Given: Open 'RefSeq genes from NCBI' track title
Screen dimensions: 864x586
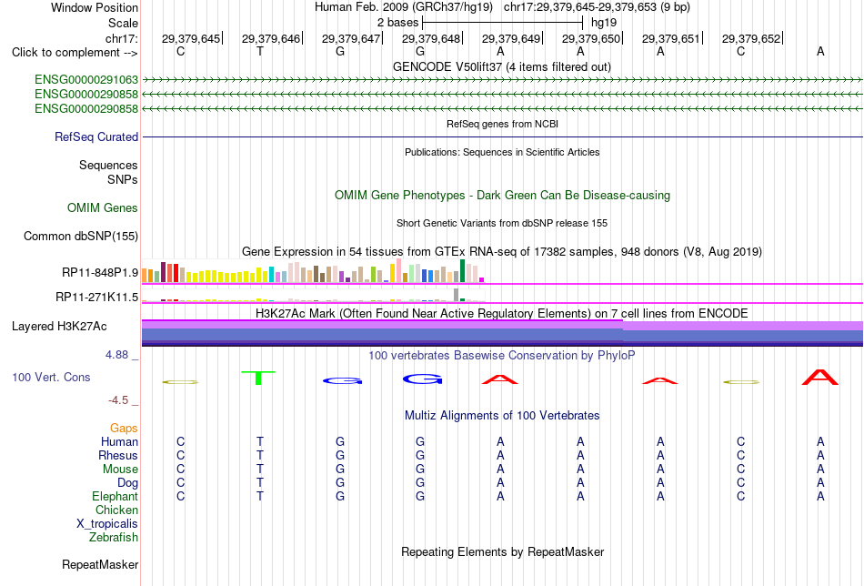Looking at the screenshot, I should pyautogui.click(x=503, y=124).
